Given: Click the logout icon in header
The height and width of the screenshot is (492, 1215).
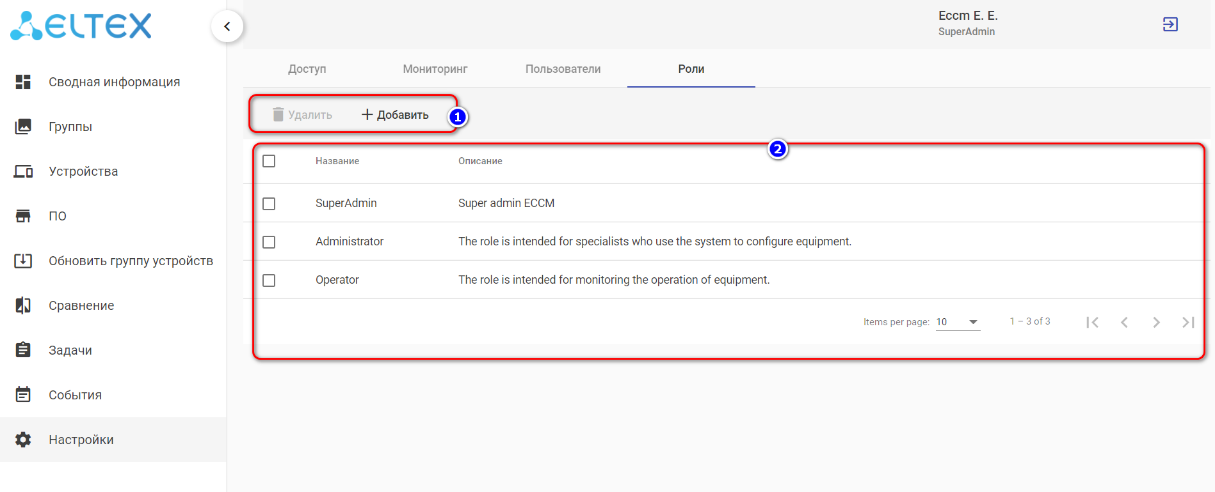Looking at the screenshot, I should coord(1170,24).
